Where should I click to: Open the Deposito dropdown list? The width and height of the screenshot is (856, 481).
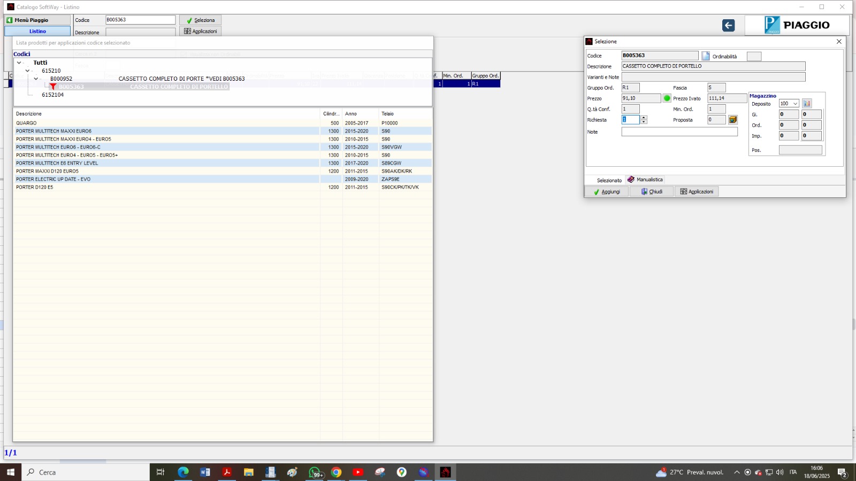pyautogui.click(x=796, y=104)
